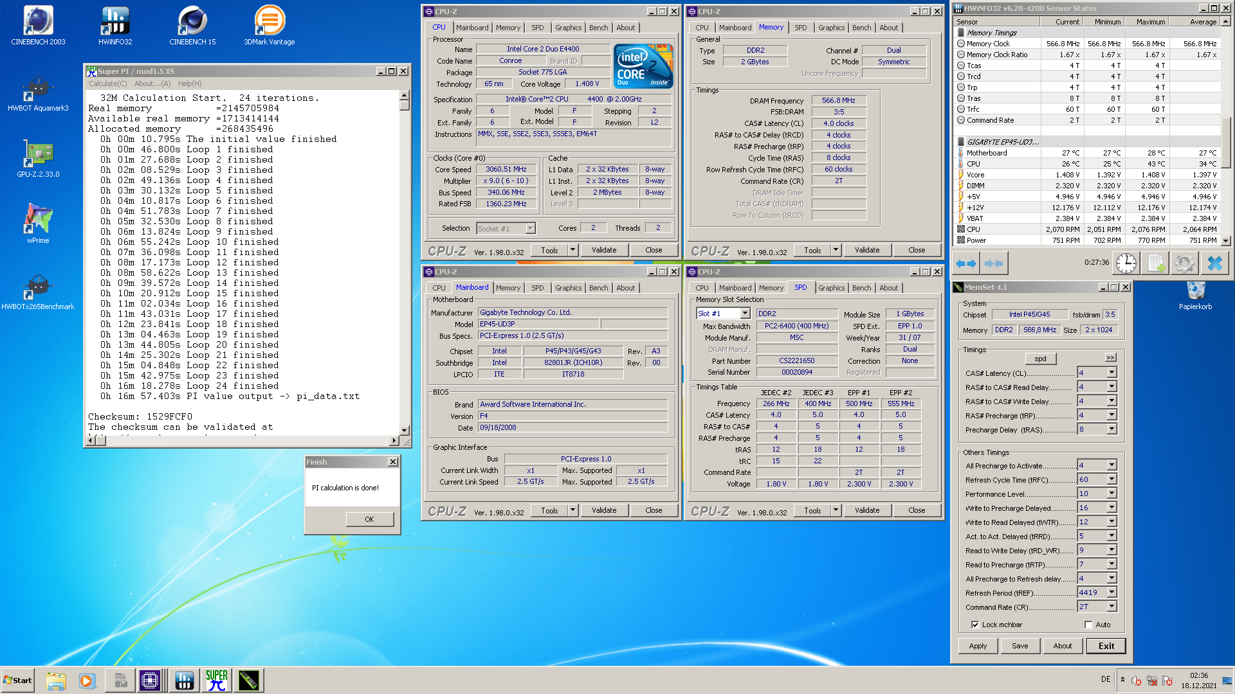Open Performance Level dropdown in MemSet

(x=1111, y=494)
